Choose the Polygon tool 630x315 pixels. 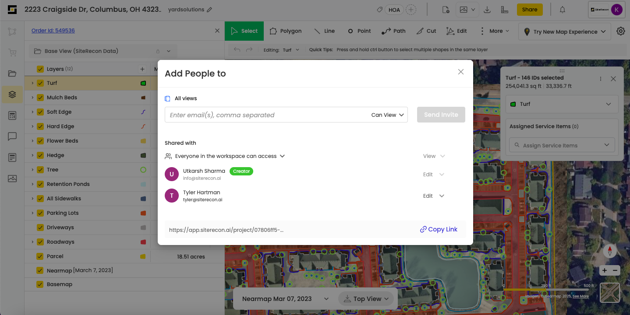click(x=286, y=31)
